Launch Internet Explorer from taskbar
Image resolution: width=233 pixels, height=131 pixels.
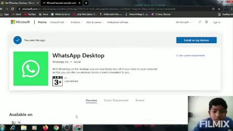click(x=13, y=128)
